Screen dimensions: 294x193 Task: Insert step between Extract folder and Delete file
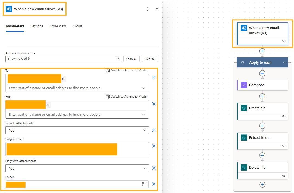point(262,155)
